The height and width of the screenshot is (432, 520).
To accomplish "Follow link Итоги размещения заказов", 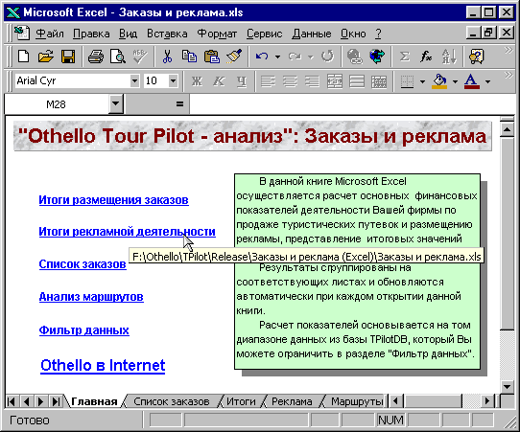I will click(x=114, y=200).
